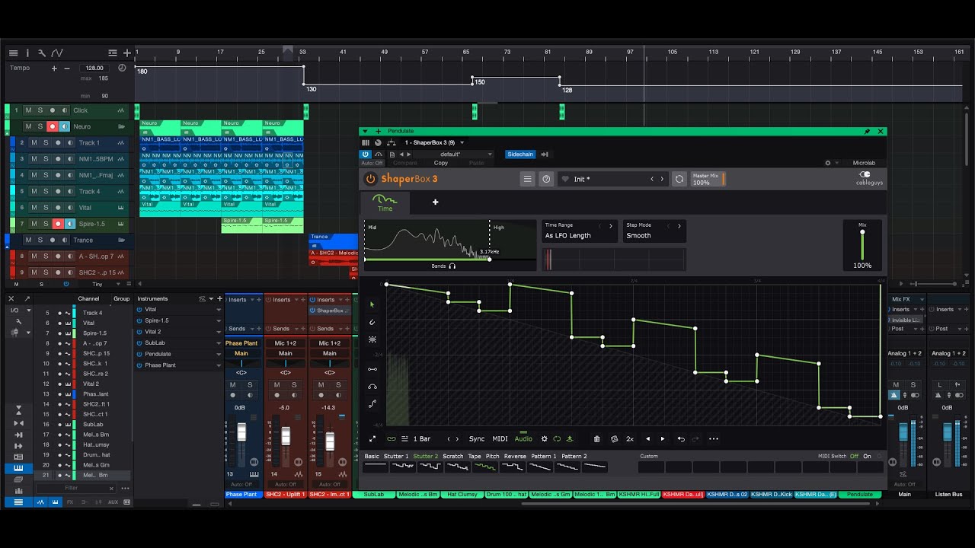975x548 pixels.
Task: Open the Step Mode Smooth selector
Action: (654, 231)
